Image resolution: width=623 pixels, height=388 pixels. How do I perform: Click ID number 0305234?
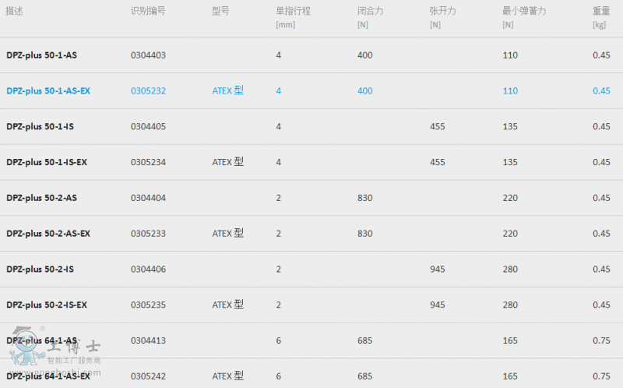tap(148, 162)
